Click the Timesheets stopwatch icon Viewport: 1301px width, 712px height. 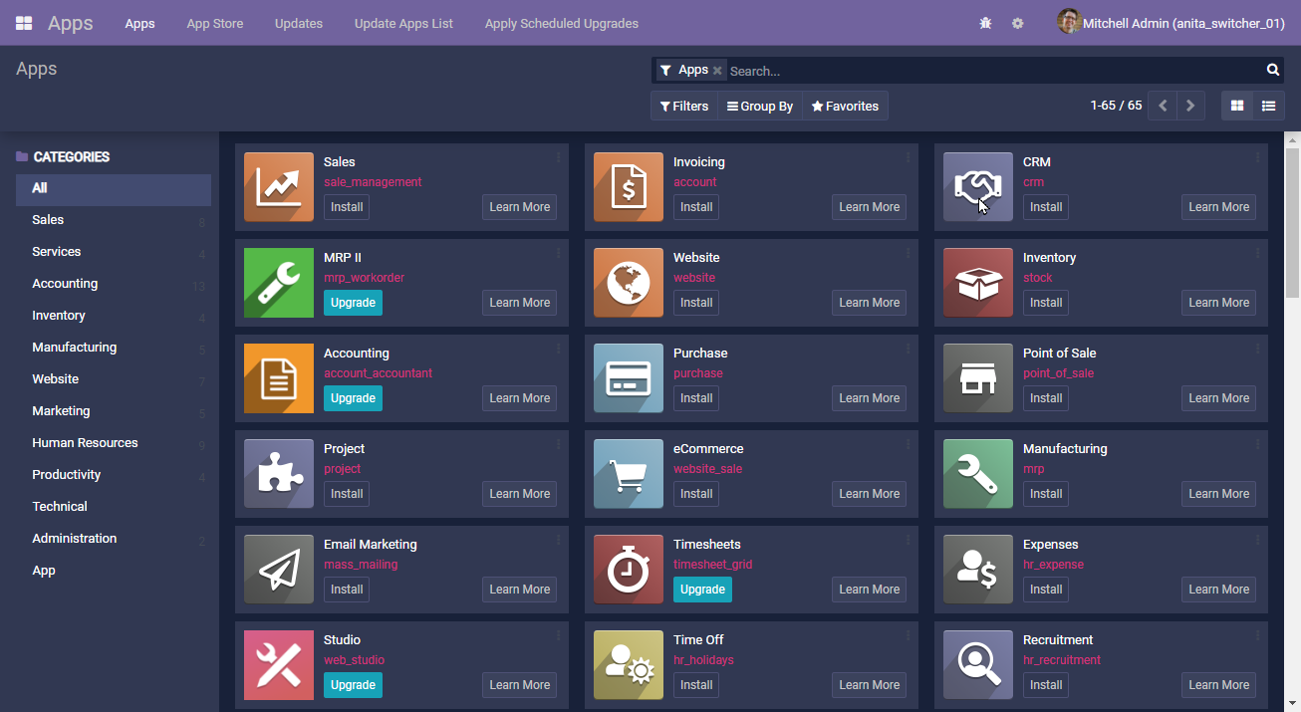click(x=628, y=570)
